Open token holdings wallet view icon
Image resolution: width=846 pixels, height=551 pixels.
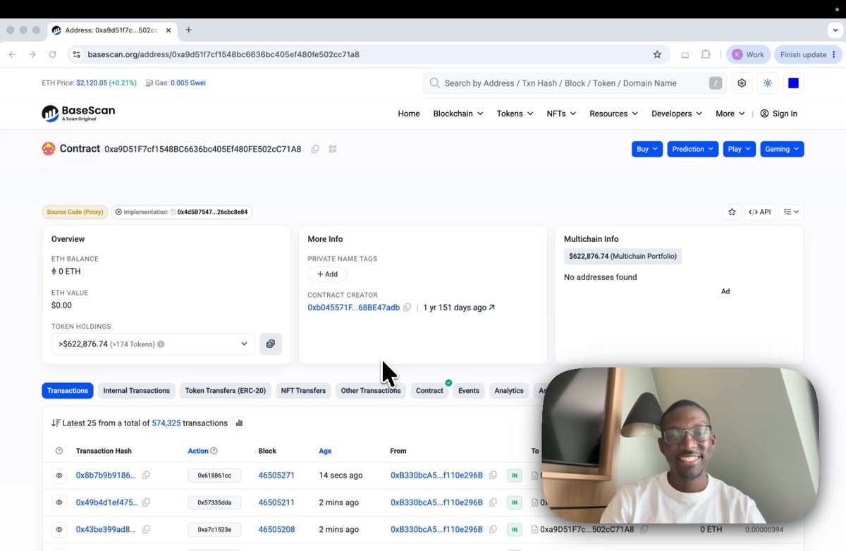[270, 344]
